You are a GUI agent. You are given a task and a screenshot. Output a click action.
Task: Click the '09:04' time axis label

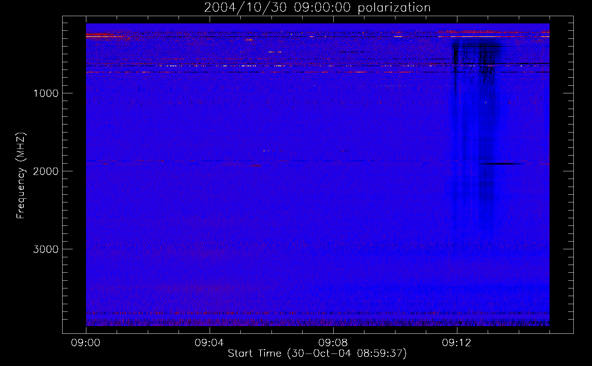(209, 343)
